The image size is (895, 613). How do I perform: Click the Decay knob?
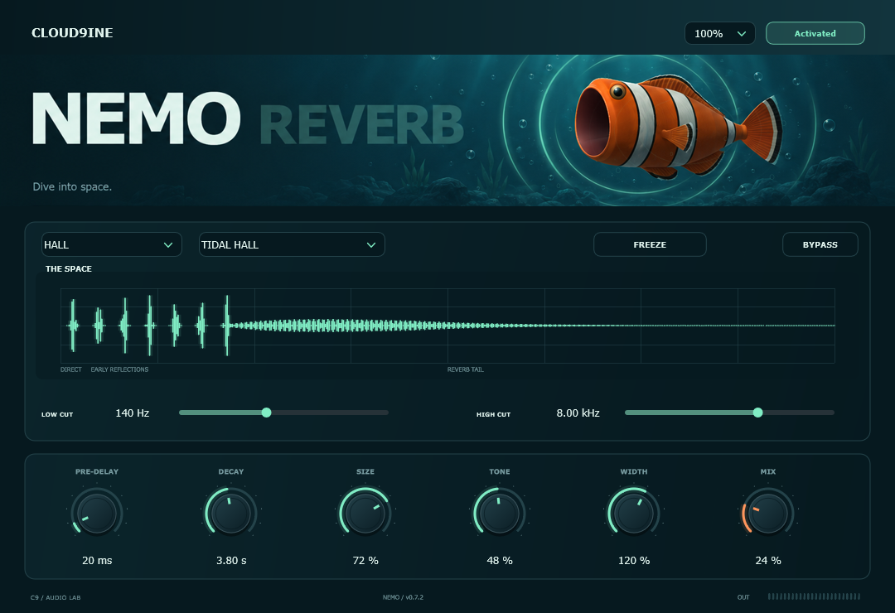(231, 512)
